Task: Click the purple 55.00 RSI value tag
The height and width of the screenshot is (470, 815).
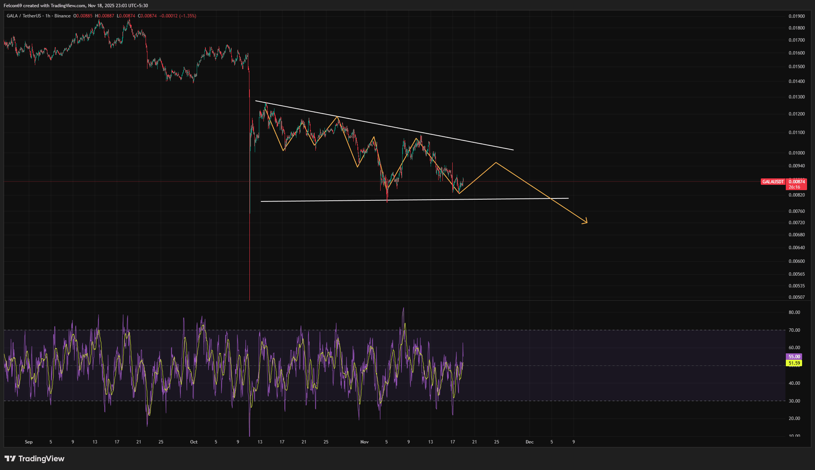Action: click(x=794, y=356)
